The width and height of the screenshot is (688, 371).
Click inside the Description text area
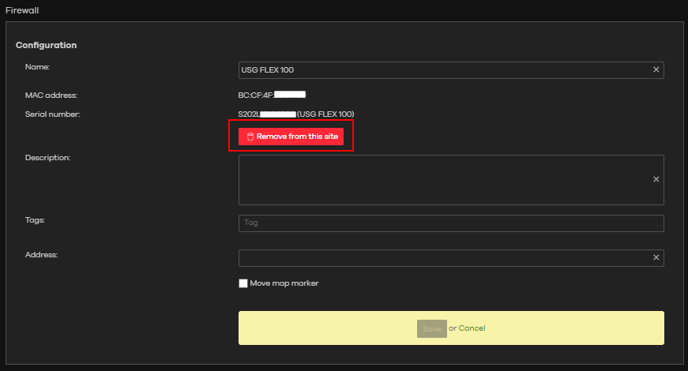(442, 179)
